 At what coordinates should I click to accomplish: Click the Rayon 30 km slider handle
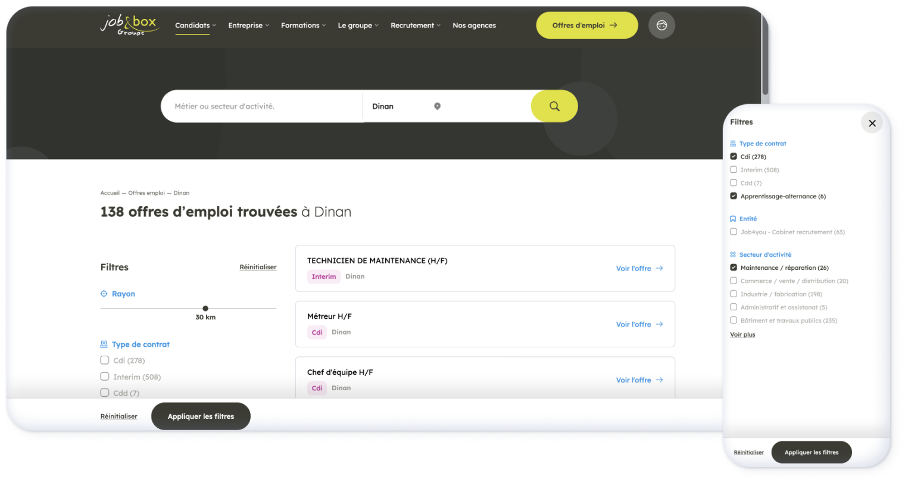(205, 309)
